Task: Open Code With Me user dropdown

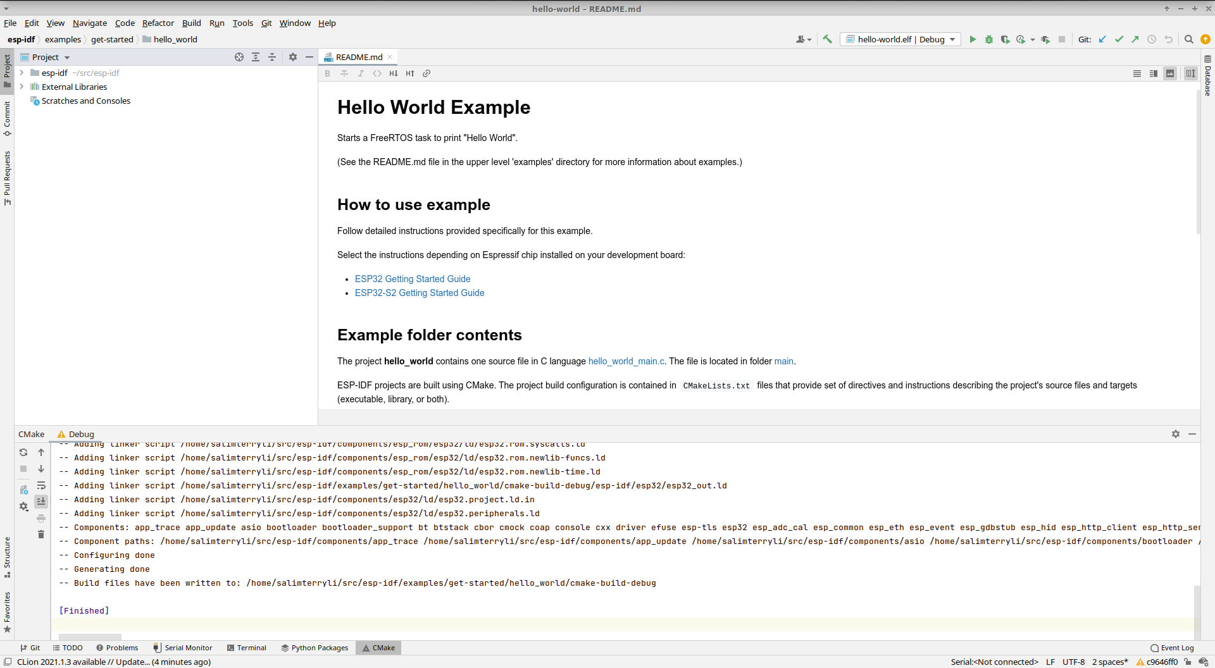Action: point(804,39)
